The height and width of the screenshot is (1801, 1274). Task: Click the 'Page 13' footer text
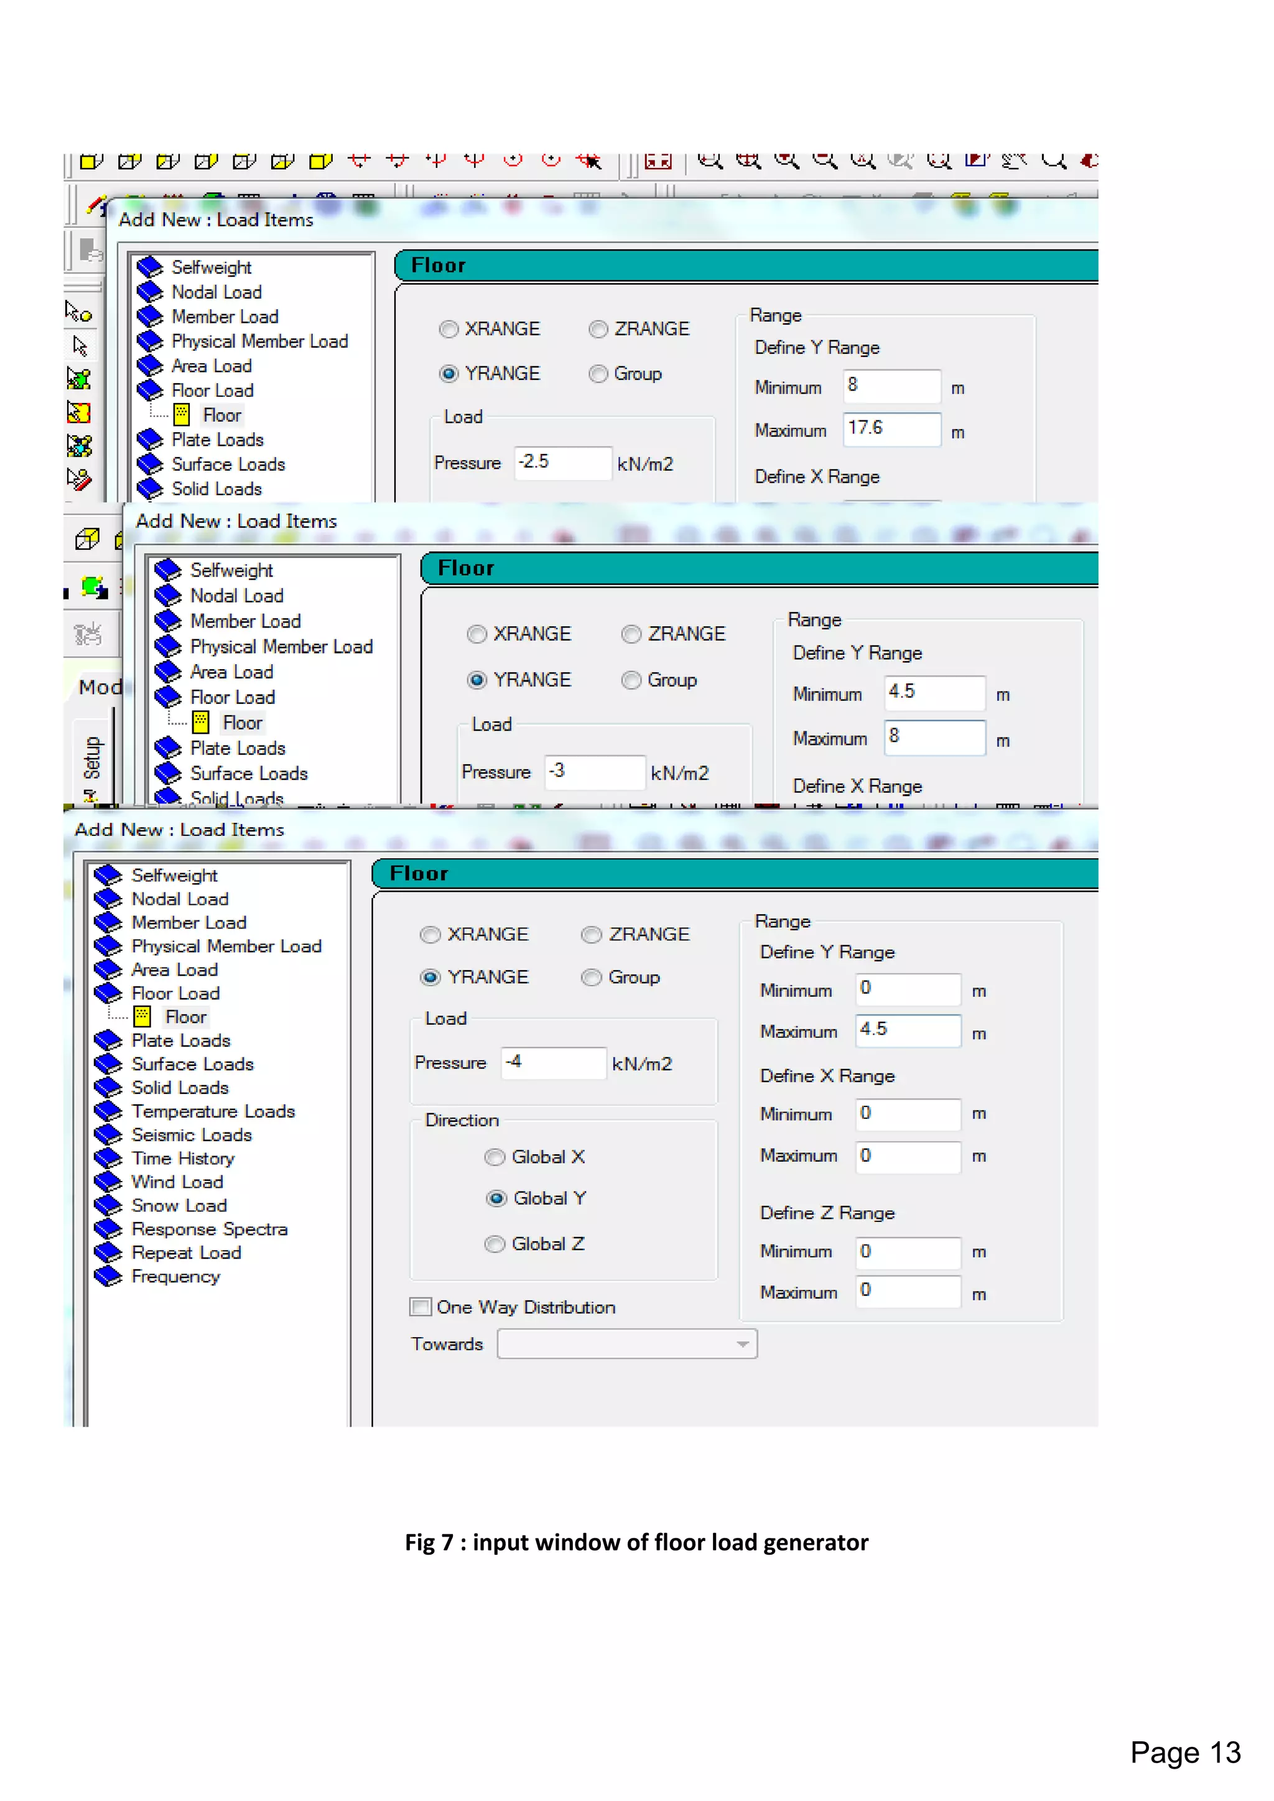tap(1185, 1752)
